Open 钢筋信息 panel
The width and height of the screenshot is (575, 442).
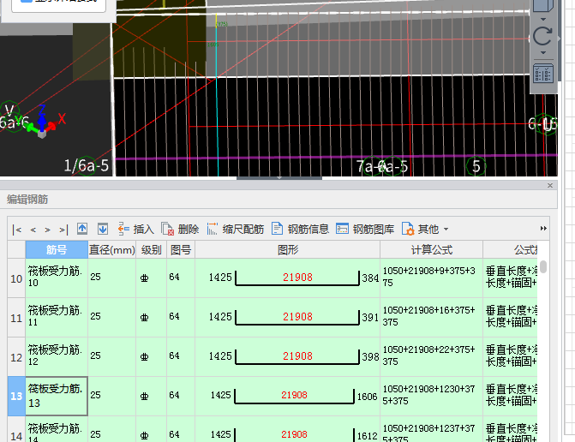(300, 229)
